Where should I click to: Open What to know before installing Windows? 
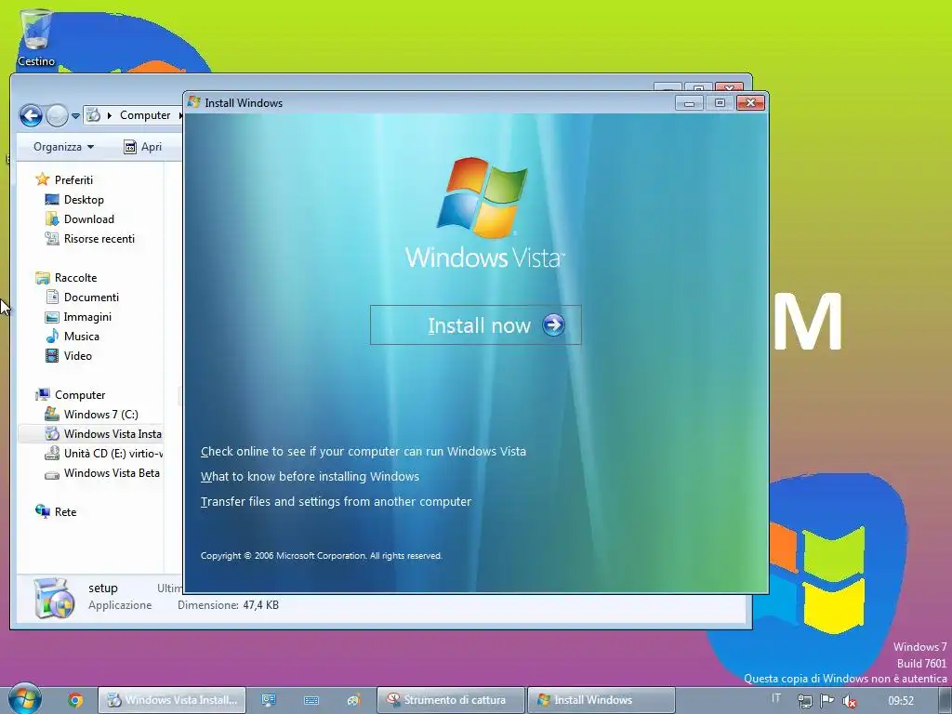(310, 477)
